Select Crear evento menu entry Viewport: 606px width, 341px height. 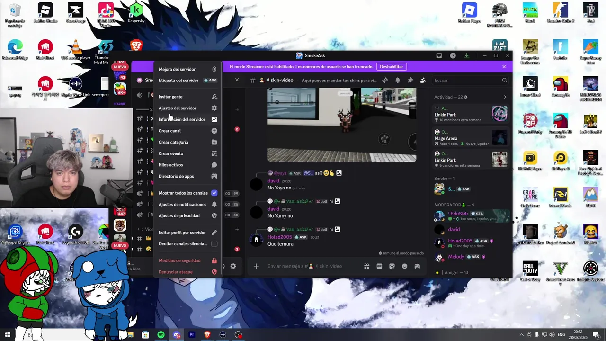pos(187,153)
